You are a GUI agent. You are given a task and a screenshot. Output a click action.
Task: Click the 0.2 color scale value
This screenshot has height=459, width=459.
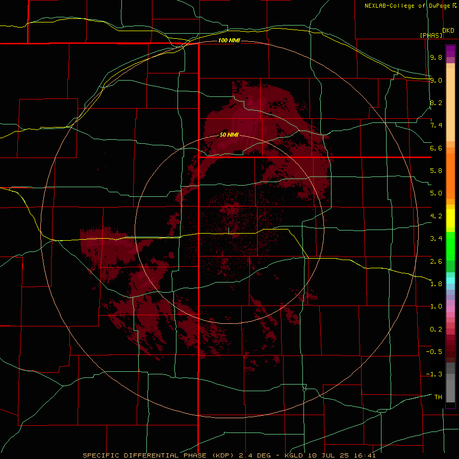click(x=436, y=329)
